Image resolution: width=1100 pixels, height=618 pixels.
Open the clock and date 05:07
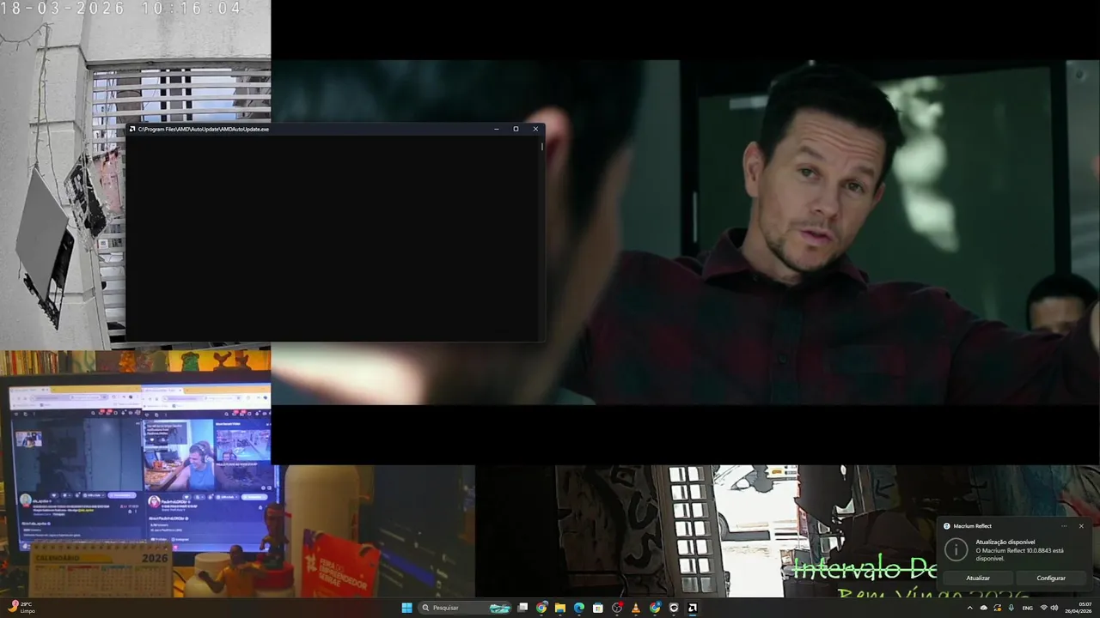tap(1079, 608)
